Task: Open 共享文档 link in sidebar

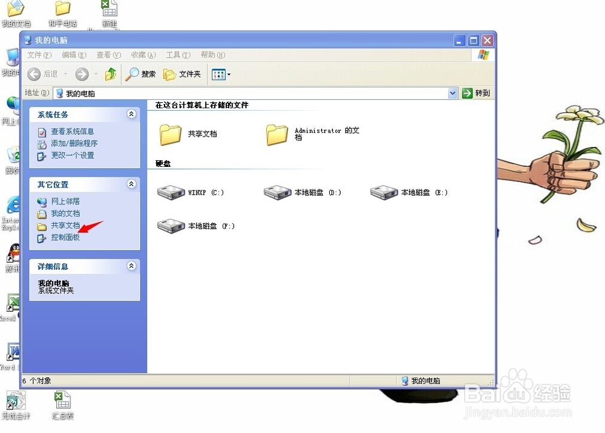Action: [x=65, y=225]
